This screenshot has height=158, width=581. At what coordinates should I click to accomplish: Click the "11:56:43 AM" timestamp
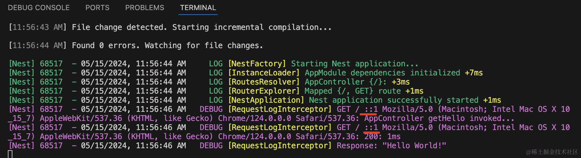[38, 27]
